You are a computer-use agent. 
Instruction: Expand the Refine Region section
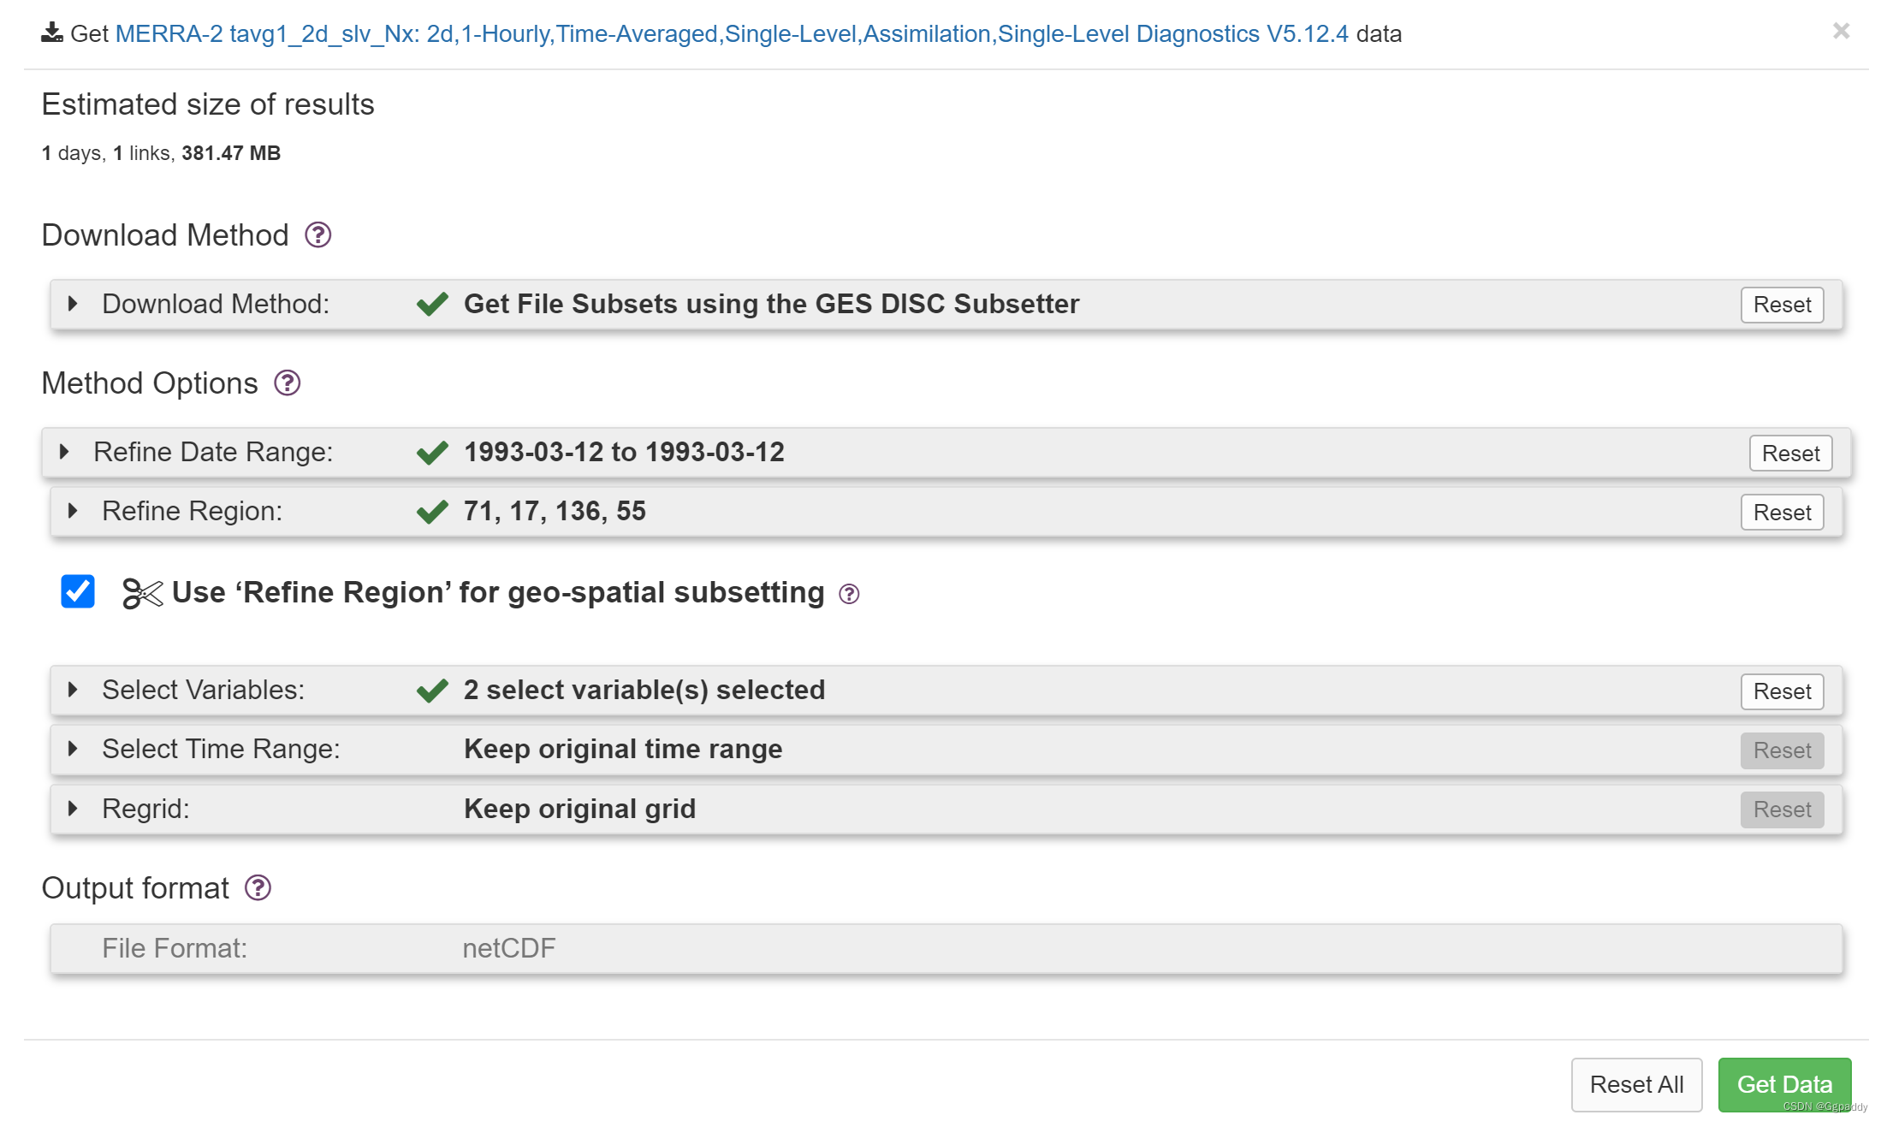(x=73, y=510)
